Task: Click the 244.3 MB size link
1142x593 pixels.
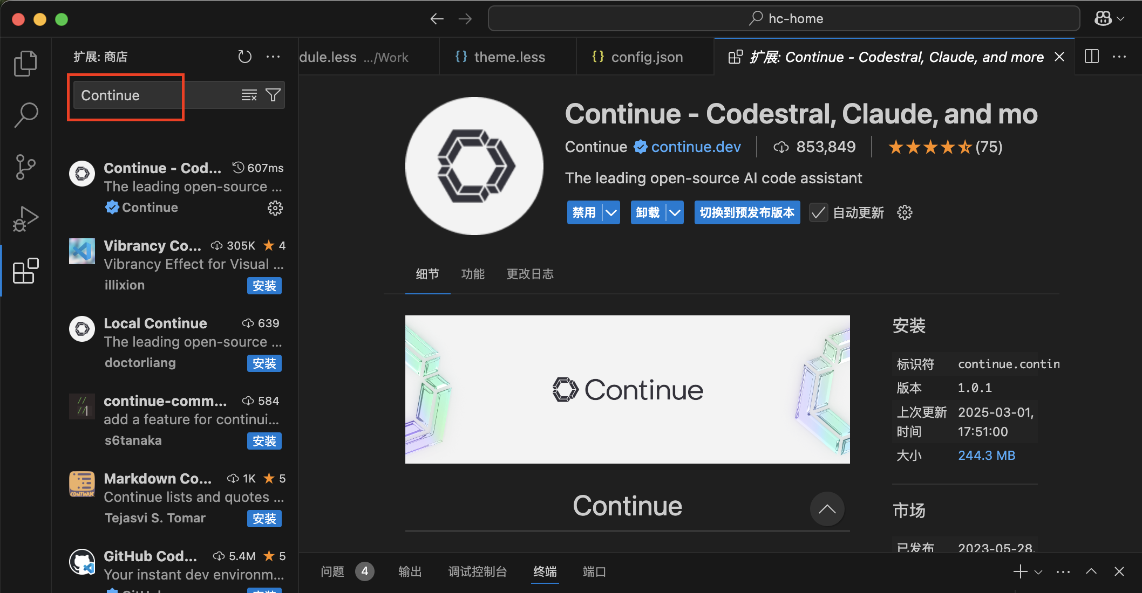Action: coord(987,456)
